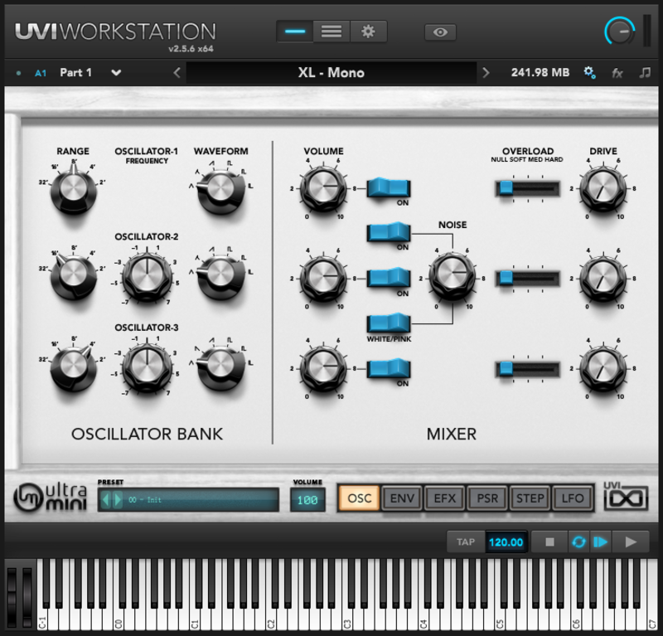Click the Oscillator-2 Waveform knob
Viewport: 663px width, 636px height.
point(220,275)
